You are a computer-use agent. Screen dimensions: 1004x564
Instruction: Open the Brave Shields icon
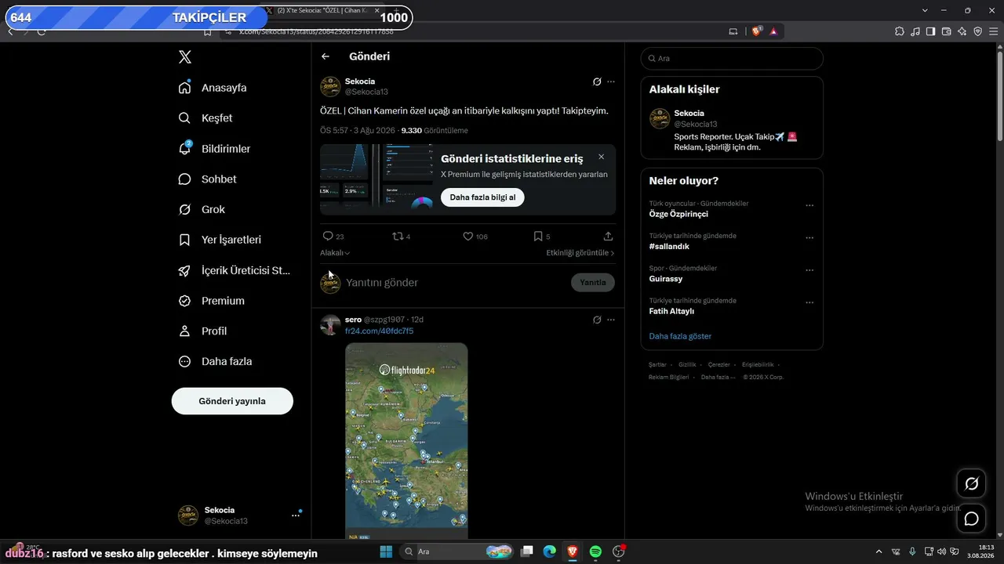(757, 31)
